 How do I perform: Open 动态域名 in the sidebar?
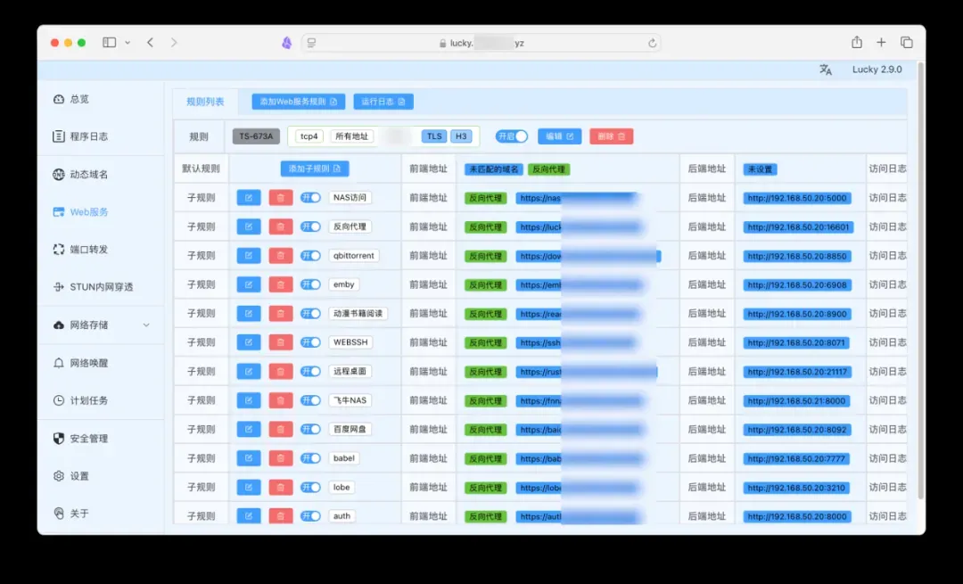(88, 175)
